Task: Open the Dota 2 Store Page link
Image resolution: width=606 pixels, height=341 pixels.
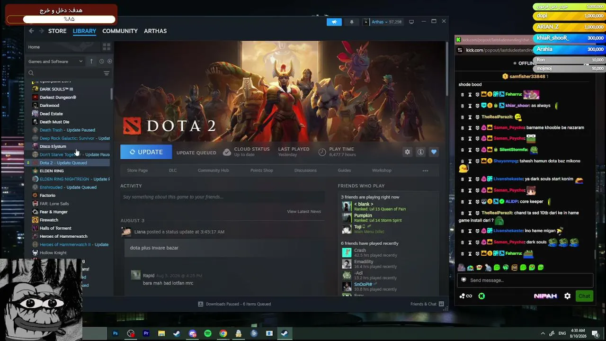Action: coord(137,170)
